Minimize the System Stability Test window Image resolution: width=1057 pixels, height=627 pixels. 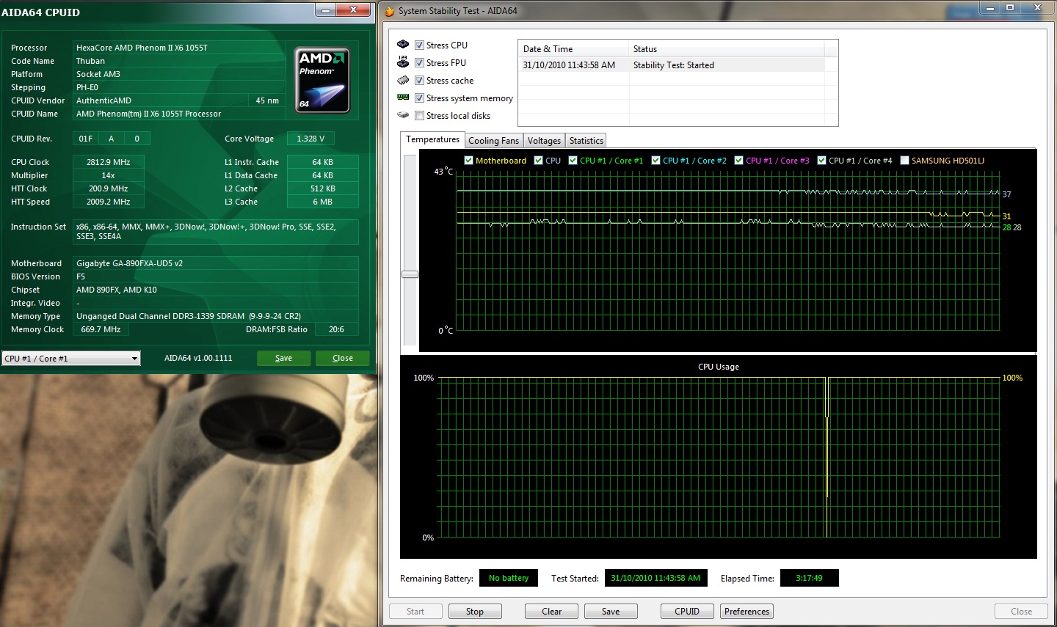pos(989,8)
